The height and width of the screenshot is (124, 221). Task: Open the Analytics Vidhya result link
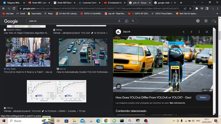click(x=26, y=33)
